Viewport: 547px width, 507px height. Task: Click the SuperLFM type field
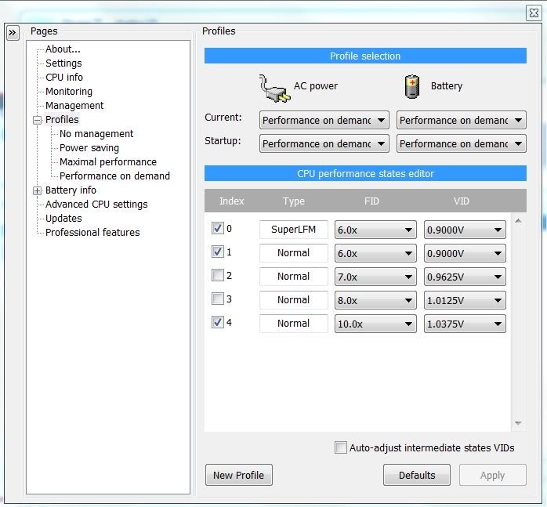pyautogui.click(x=293, y=230)
